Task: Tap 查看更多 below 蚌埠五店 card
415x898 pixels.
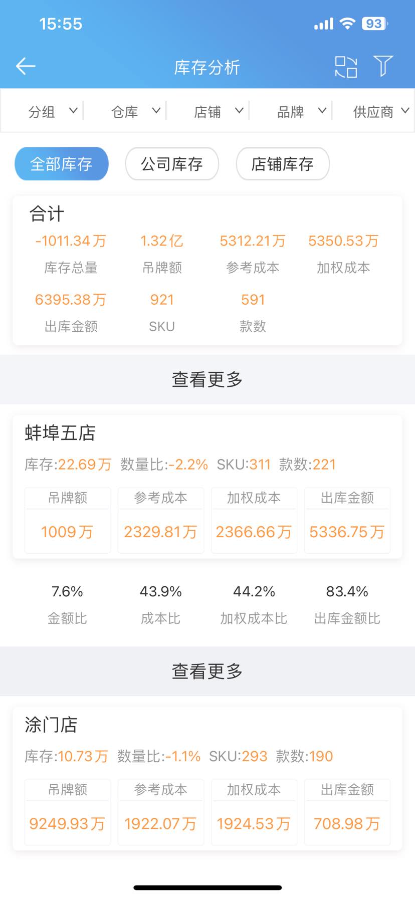Action: [207, 671]
